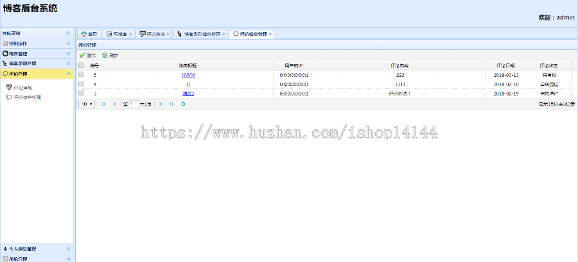578x262 pixels.
Task: Jump to the last page arrow
Action: click(171, 104)
